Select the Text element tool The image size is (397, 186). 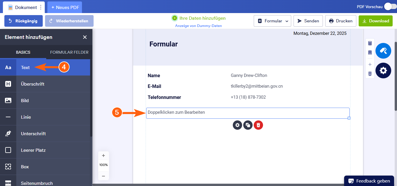[x=25, y=67]
